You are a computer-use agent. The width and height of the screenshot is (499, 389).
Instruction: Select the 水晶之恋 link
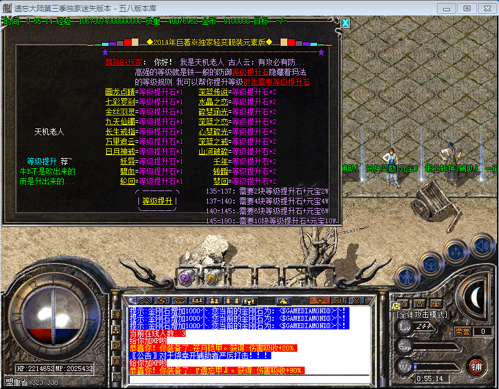coord(214,102)
